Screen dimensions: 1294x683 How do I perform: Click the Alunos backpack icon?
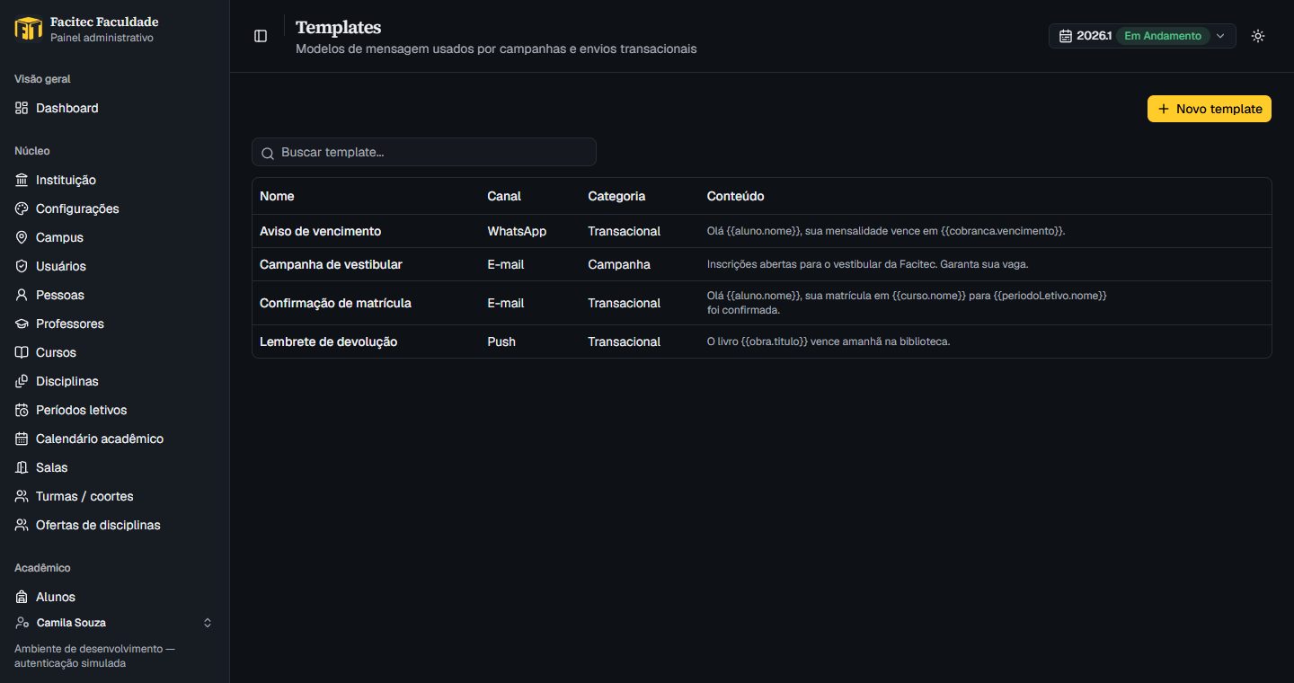click(22, 597)
